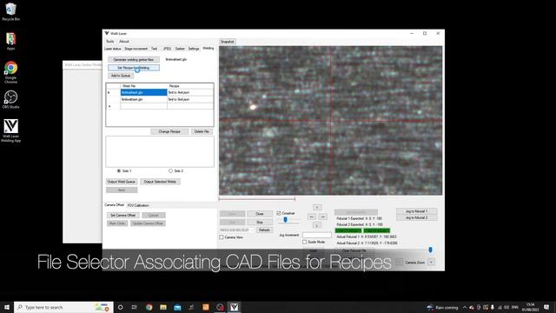
Task: Adjust the crosshair slider handle
Action: pyautogui.click(x=286, y=220)
